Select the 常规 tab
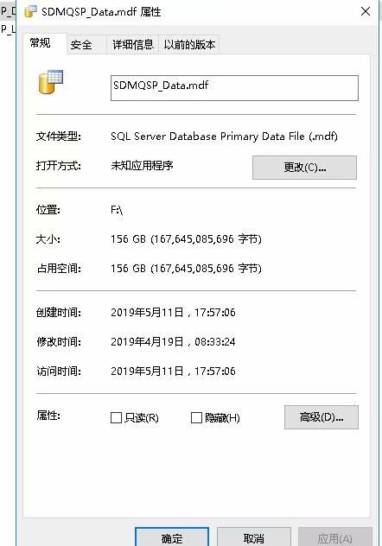 tap(41, 43)
